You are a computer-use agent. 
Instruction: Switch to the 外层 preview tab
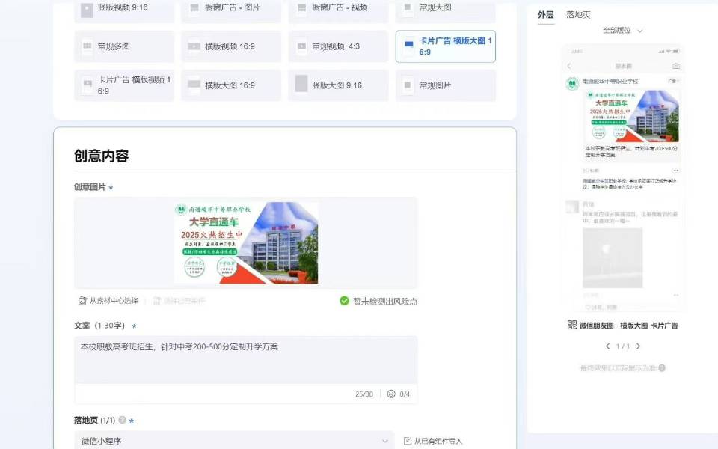coord(546,15)
